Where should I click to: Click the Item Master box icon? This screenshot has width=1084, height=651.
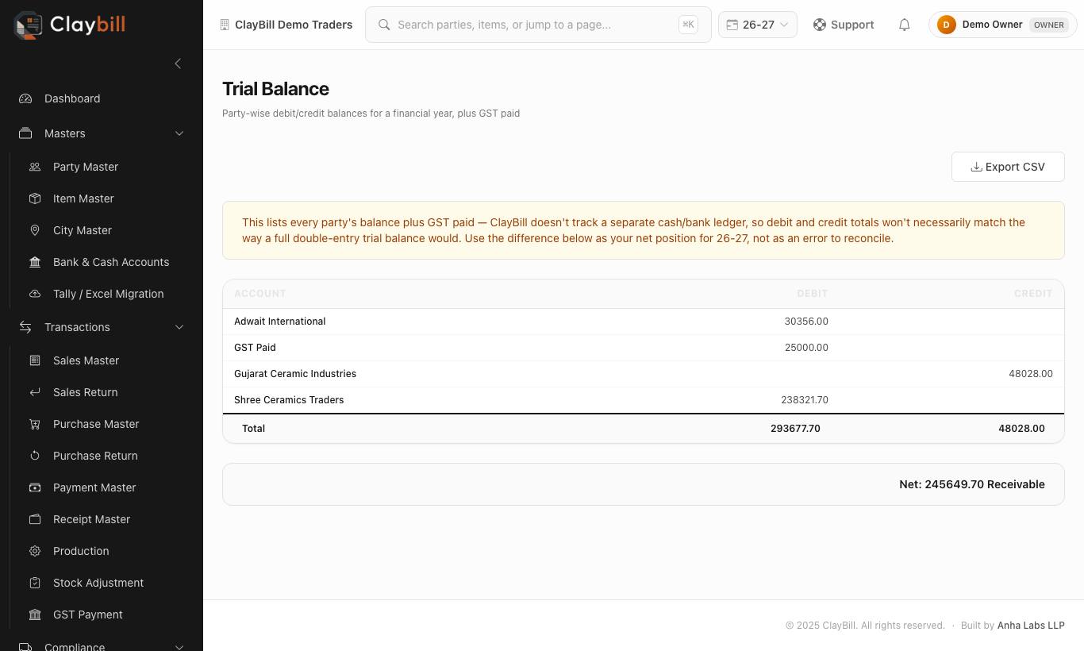point(35,198)
